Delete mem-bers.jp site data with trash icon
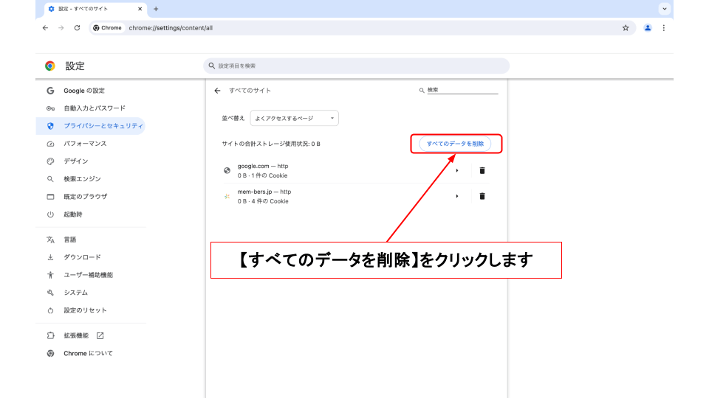Image resolution: width=709 pixels, height=398 pixels. [x=482, y=196]
